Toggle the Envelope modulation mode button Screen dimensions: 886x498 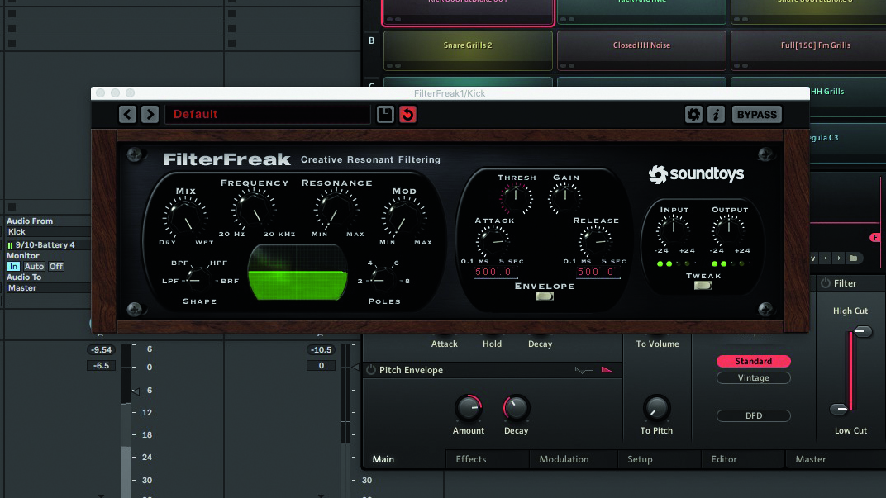coord(544,296)
